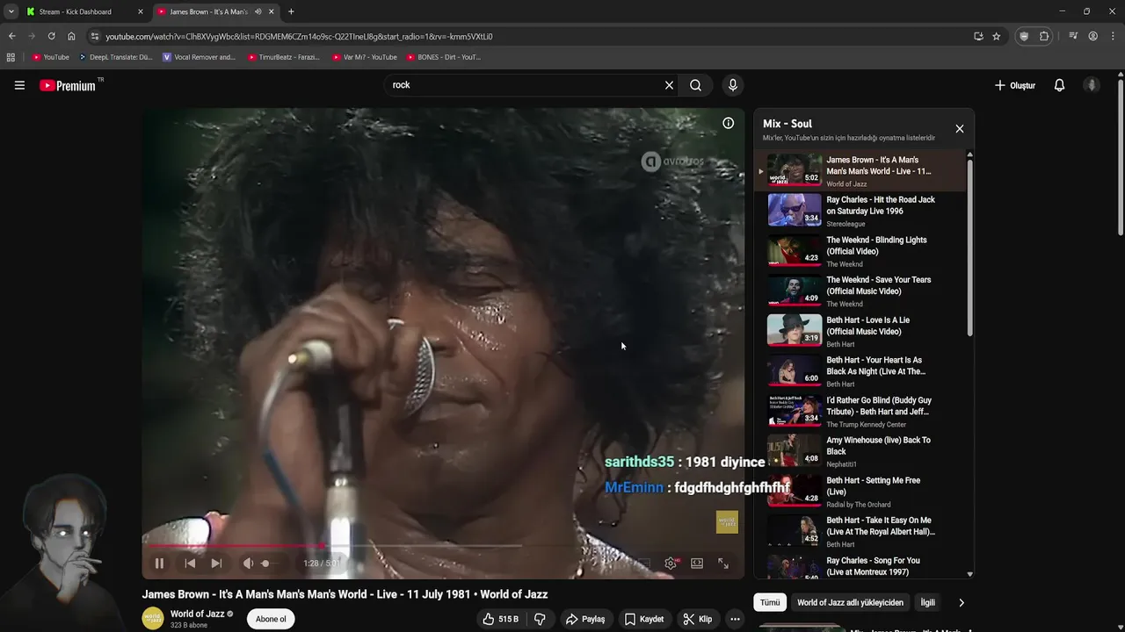Click the YouTube address bar URL
This screenshot has height=632, width=1125.
(x=299, y=37)
